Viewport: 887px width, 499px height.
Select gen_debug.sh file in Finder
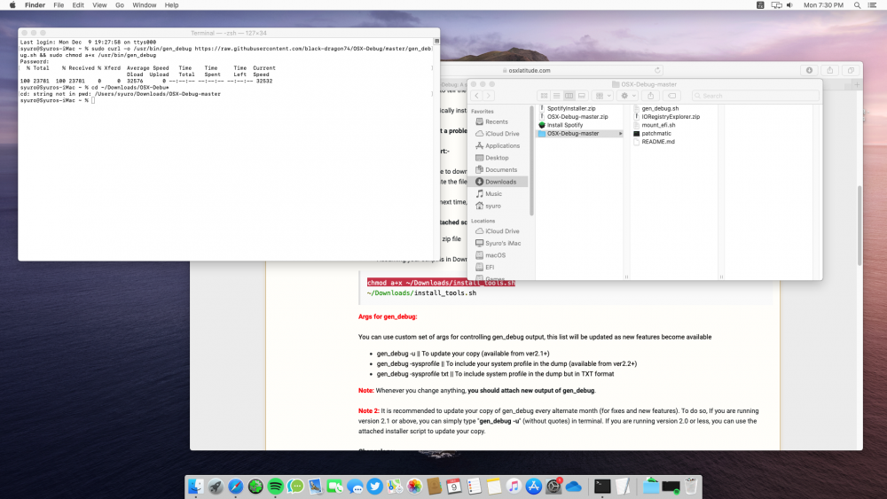point(660,108)
